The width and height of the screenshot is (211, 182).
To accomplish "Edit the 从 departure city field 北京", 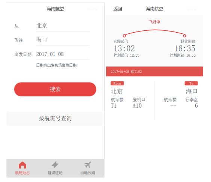I will [63, 26].
